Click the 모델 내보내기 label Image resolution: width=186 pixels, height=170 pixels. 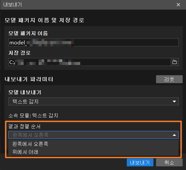coord(25,92)
